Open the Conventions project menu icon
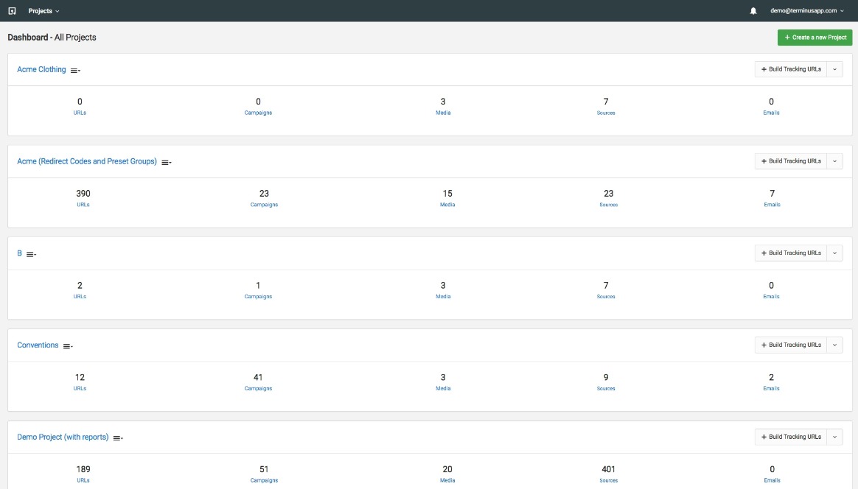Viewport: 858px width, 489px height. click(x=68, y=346)
